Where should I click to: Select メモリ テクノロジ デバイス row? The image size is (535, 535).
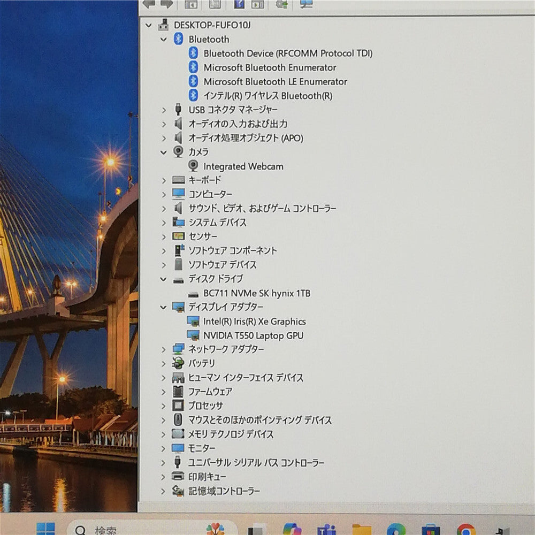(x=231, y=434)
